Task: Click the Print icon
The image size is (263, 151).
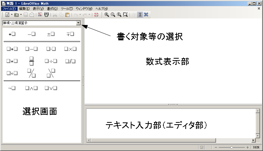Action: [x=47, y=15]
